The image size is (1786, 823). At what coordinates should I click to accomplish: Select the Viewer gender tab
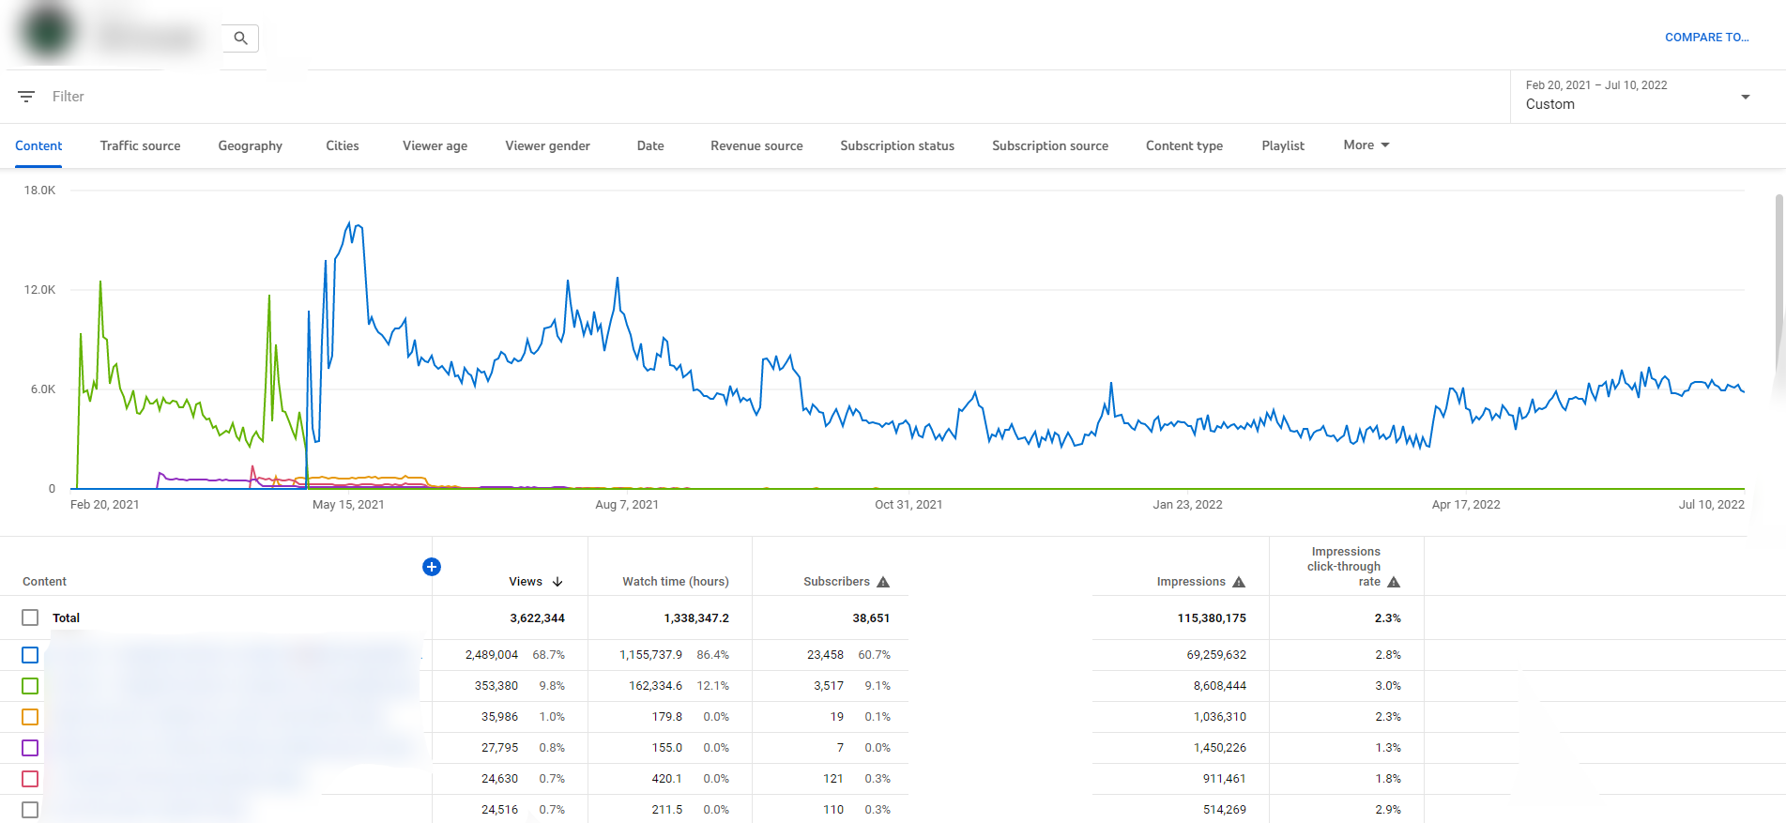[547, 145]
